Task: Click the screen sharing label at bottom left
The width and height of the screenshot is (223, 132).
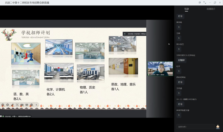Action: (x=15, y=117)
